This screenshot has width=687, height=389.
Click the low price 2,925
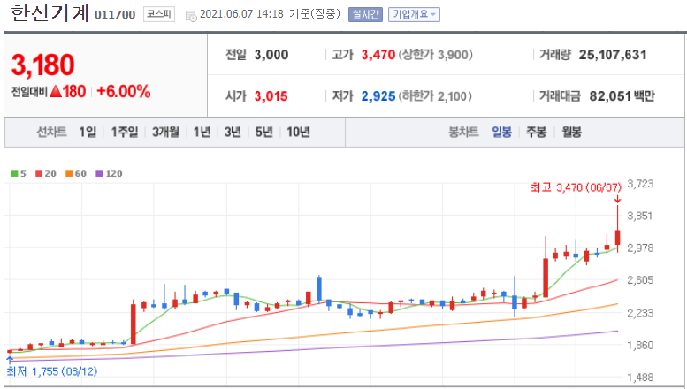point(378,96)
